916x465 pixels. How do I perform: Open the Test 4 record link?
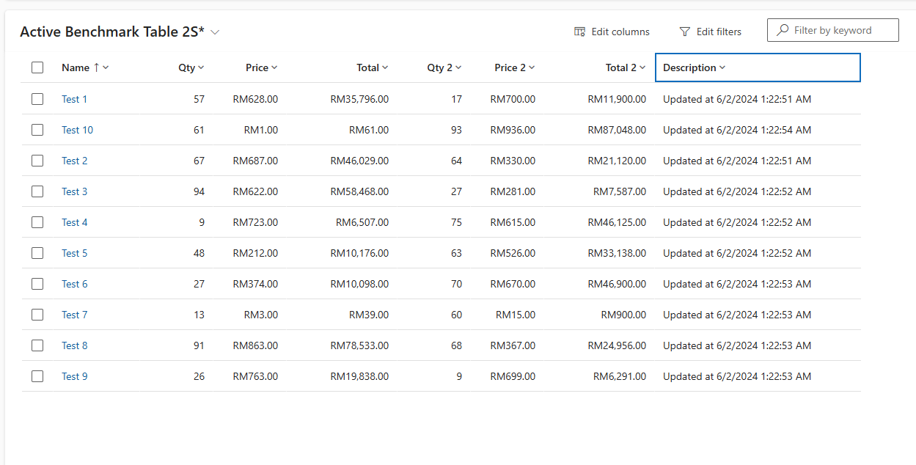pyautogui.click(x=74, y=222)
